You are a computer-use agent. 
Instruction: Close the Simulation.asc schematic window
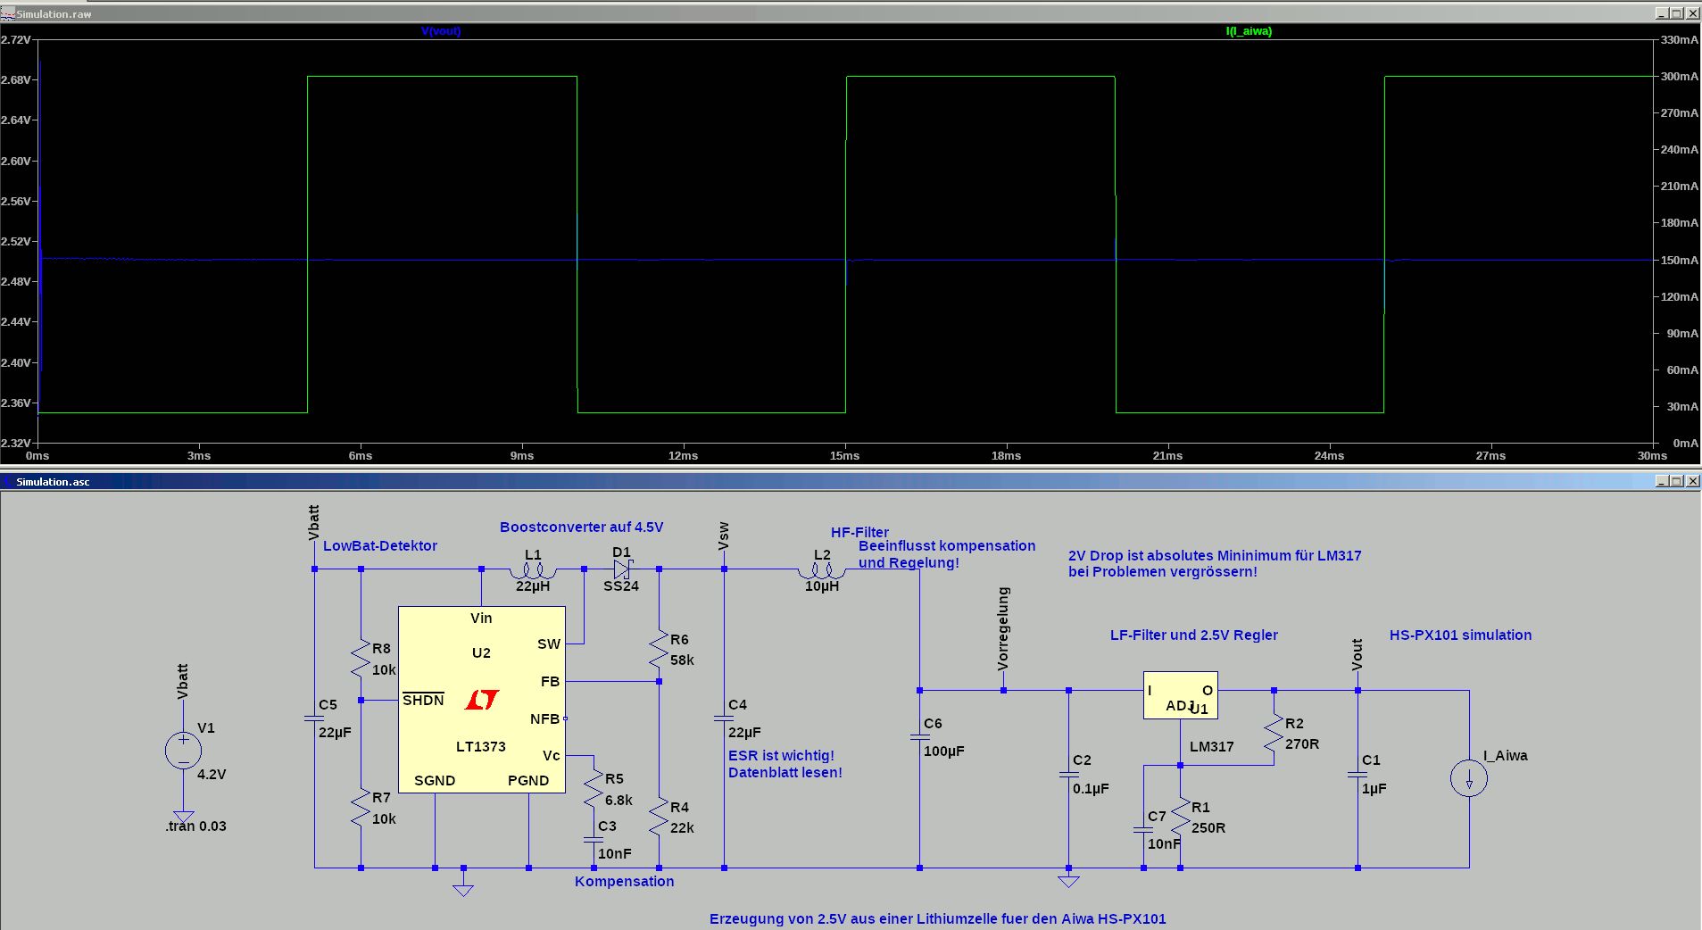click(1692, 481)
